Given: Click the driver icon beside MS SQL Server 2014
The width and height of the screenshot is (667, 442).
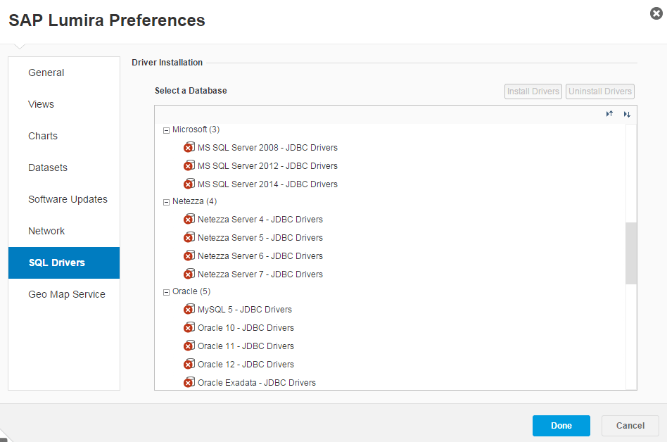Looking at the screenshot, I should tap(189, 184).
